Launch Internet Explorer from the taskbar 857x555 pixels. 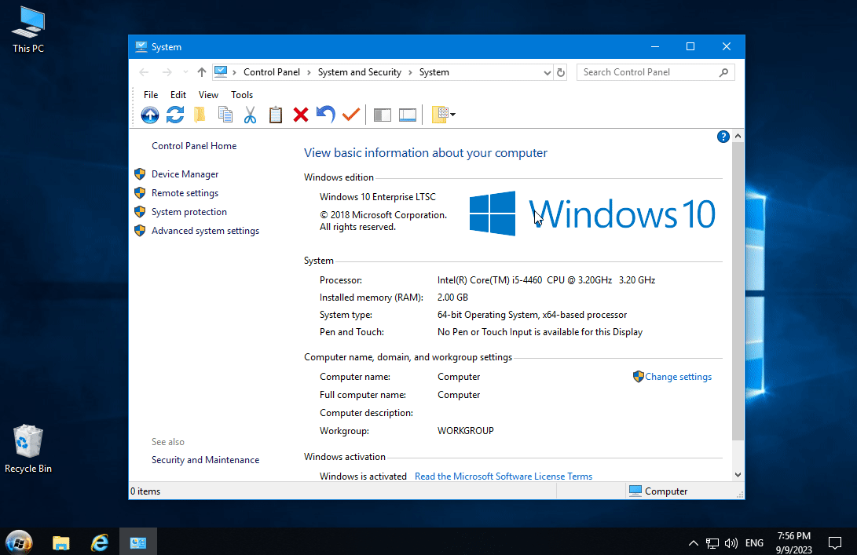pyautogui.click(x=100, y=542)
